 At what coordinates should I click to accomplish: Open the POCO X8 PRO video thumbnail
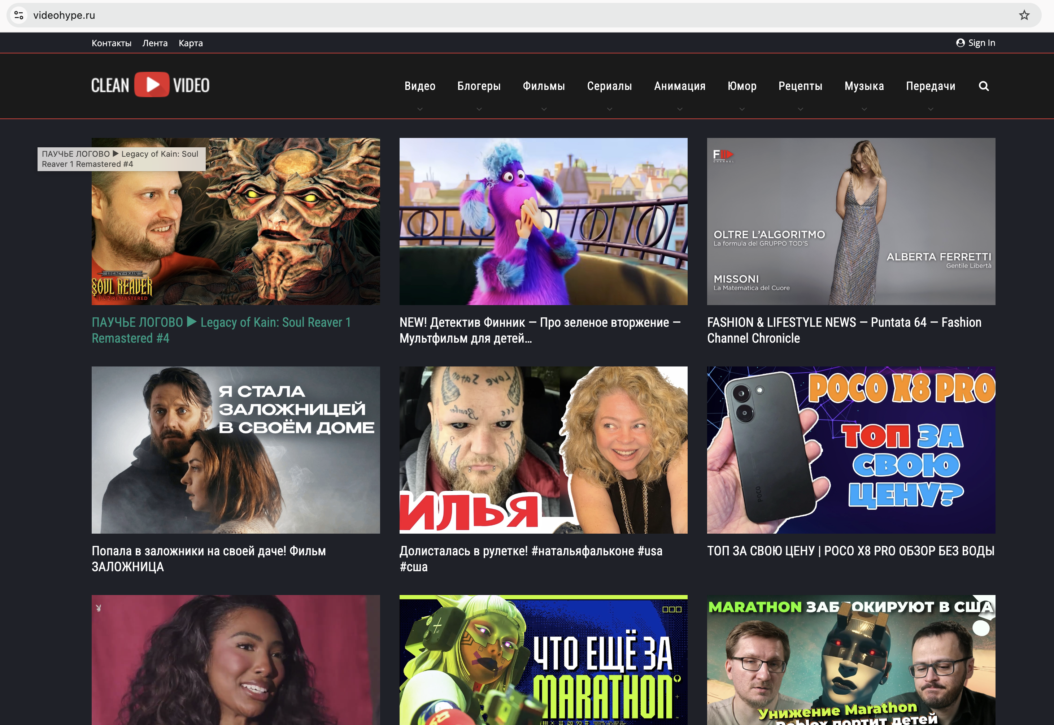click(850, 450)
